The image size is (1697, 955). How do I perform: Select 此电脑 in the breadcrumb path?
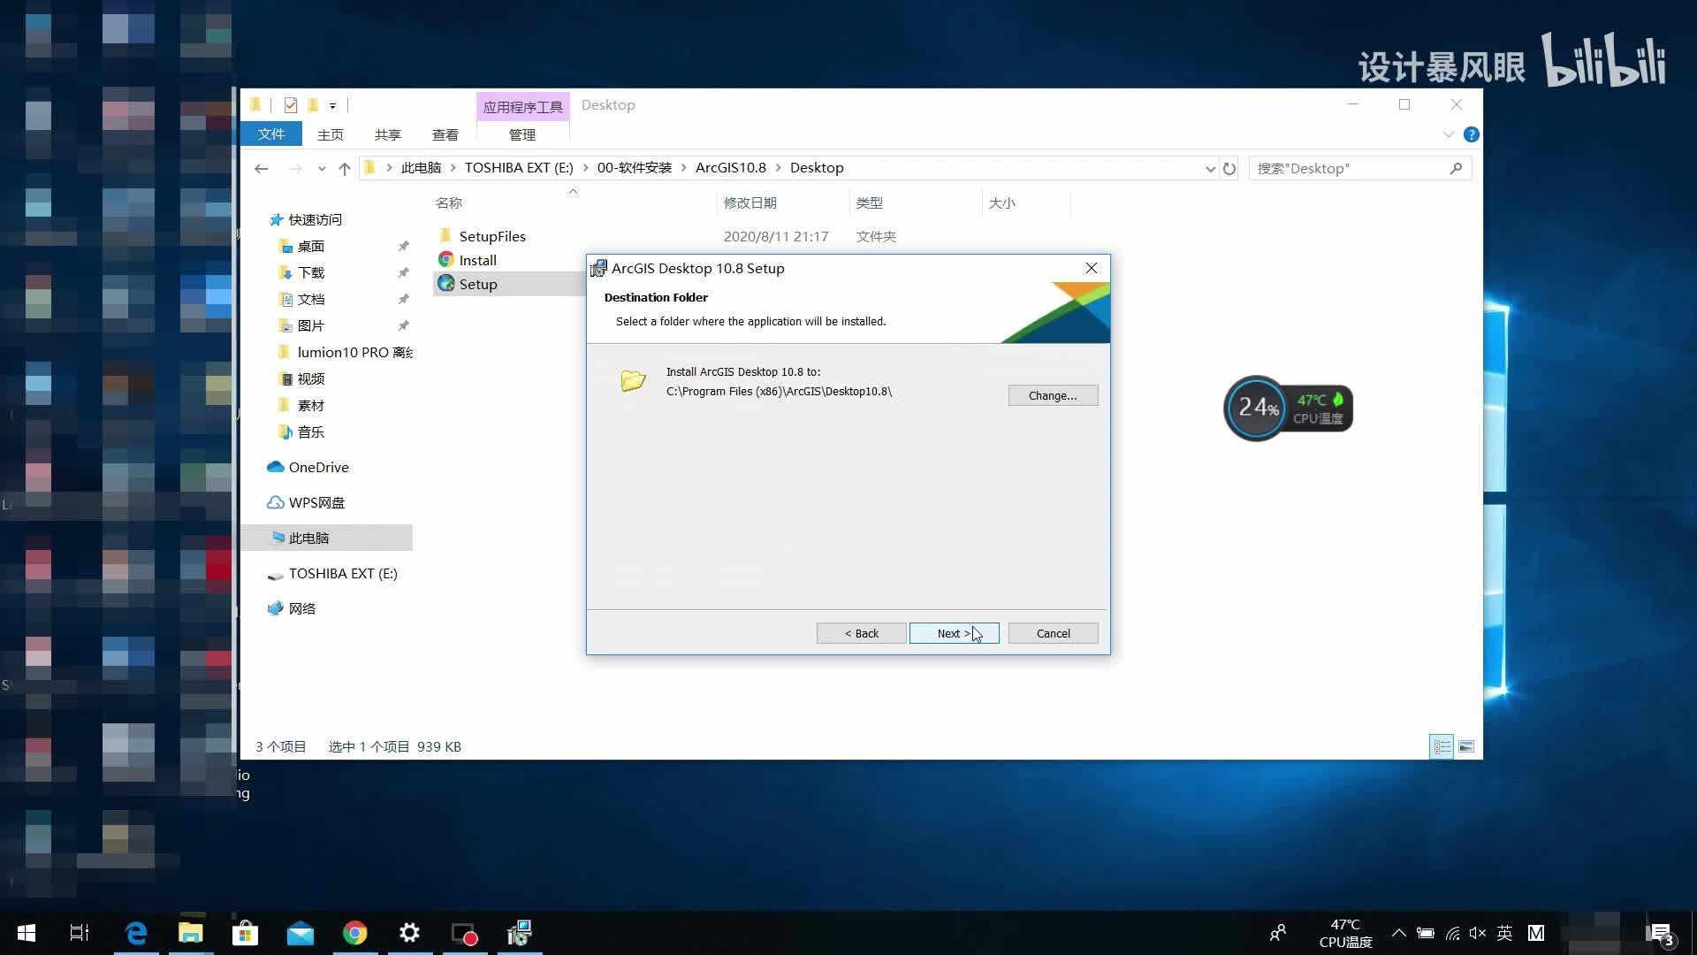[421, 168]
